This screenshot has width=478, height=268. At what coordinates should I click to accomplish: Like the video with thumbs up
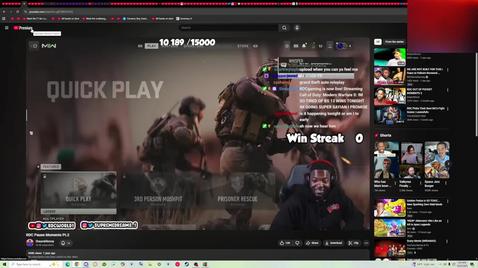tap(285, 243)
